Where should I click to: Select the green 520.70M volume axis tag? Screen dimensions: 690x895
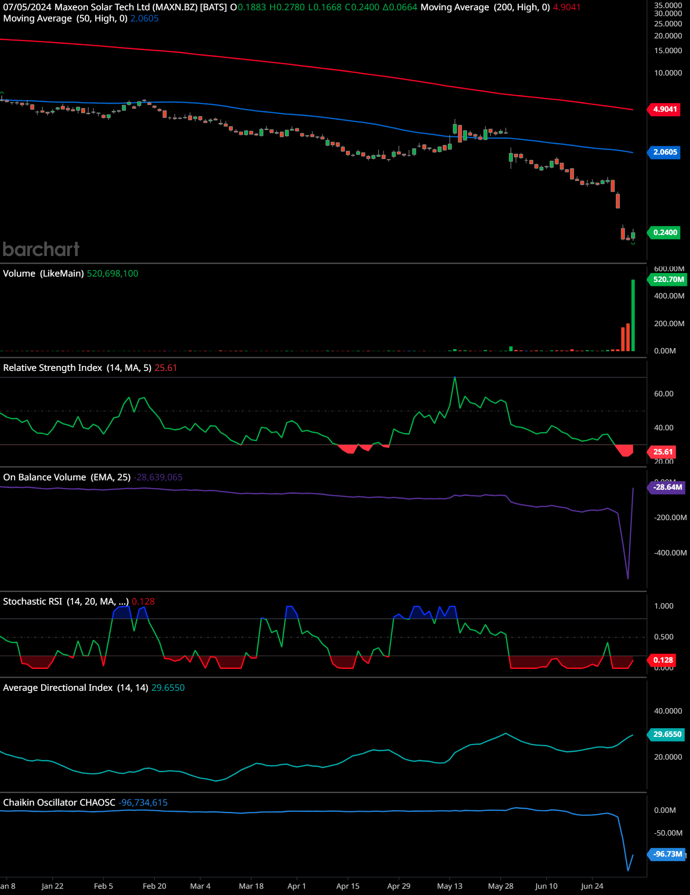click(667, 280)
